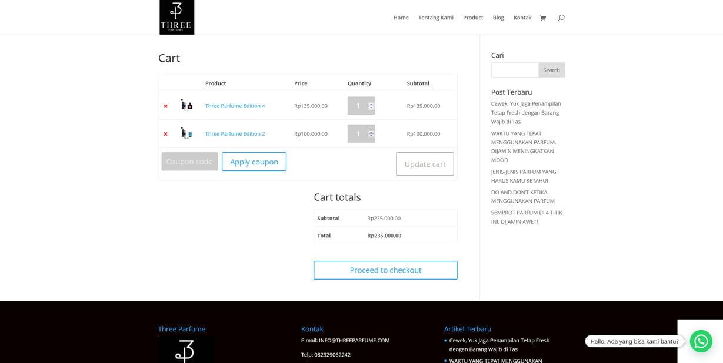This screenshot has height=363, width=723.
Task: Go to Home menu item
Action: tap(401, 18)
